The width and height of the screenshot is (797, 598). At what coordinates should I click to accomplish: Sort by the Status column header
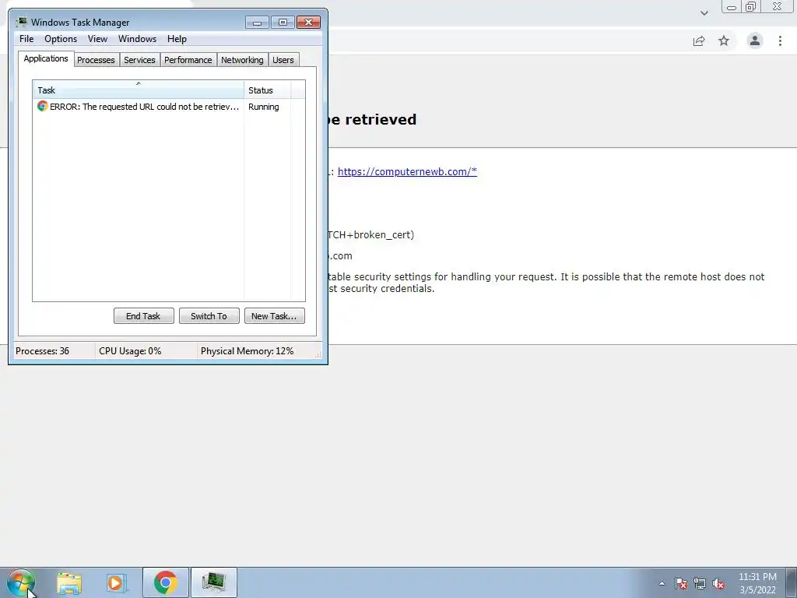coord(268,90)
